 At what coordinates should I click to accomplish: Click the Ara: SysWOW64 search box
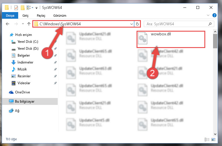tap(177, 24)
